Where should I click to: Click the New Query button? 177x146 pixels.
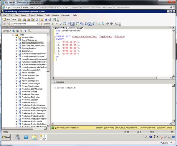(10, 19)
